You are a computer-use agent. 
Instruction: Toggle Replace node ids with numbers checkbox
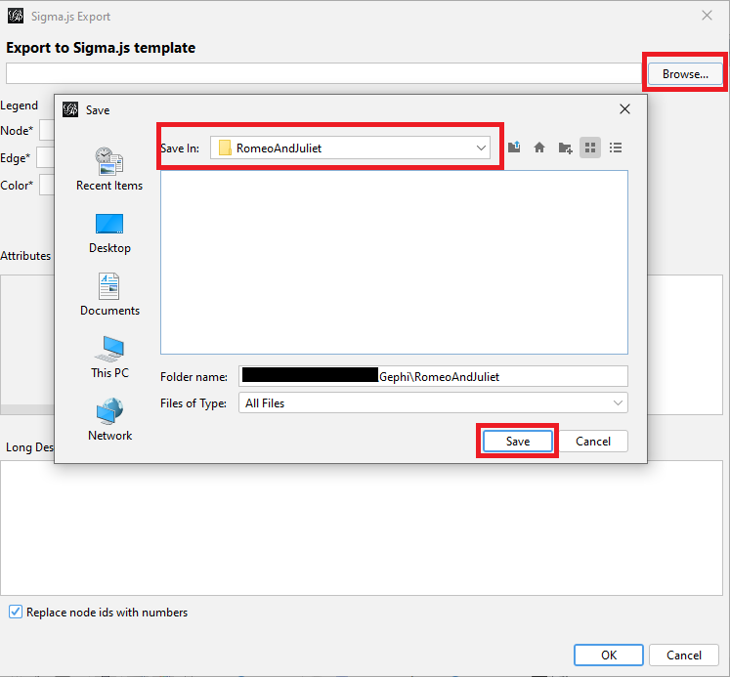(x=16, y=612)
